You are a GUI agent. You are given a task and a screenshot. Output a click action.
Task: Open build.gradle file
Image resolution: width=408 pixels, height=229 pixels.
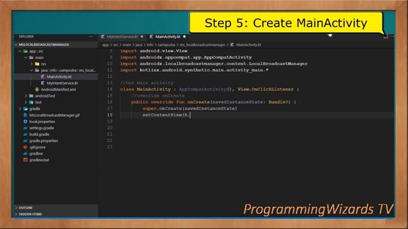coord(40,134)
